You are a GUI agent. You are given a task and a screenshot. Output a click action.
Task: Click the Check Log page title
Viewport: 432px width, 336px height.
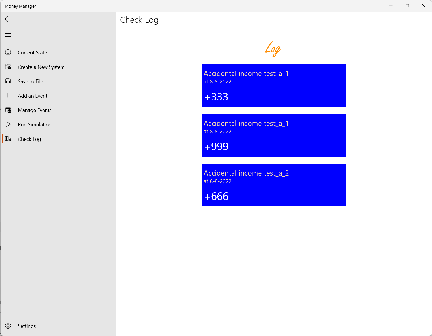139,20
